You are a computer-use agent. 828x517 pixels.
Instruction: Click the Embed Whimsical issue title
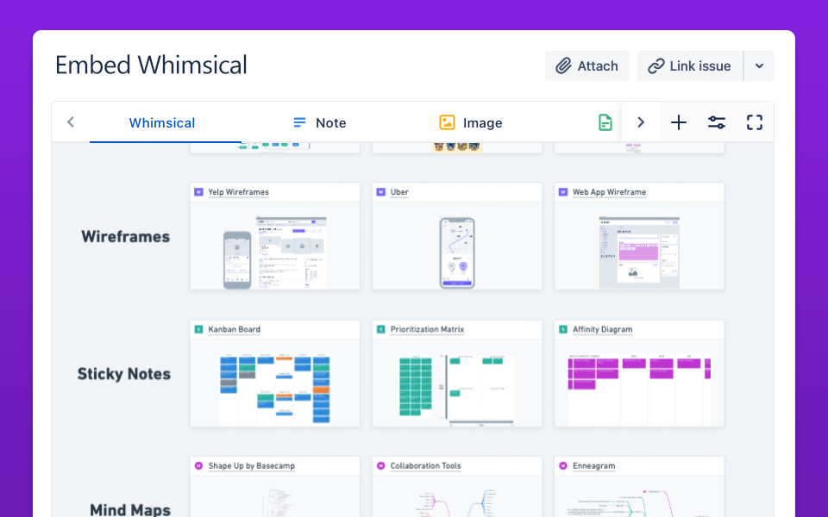[151, 65]
